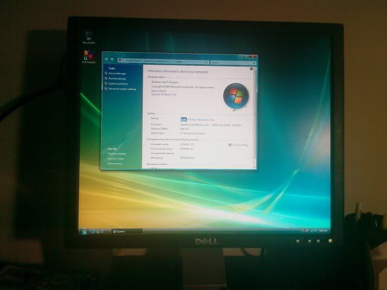Image resolution: width=387 pixels, height=290 pixels.
Task: Click the help question mark icon
Action: point(252,69)
